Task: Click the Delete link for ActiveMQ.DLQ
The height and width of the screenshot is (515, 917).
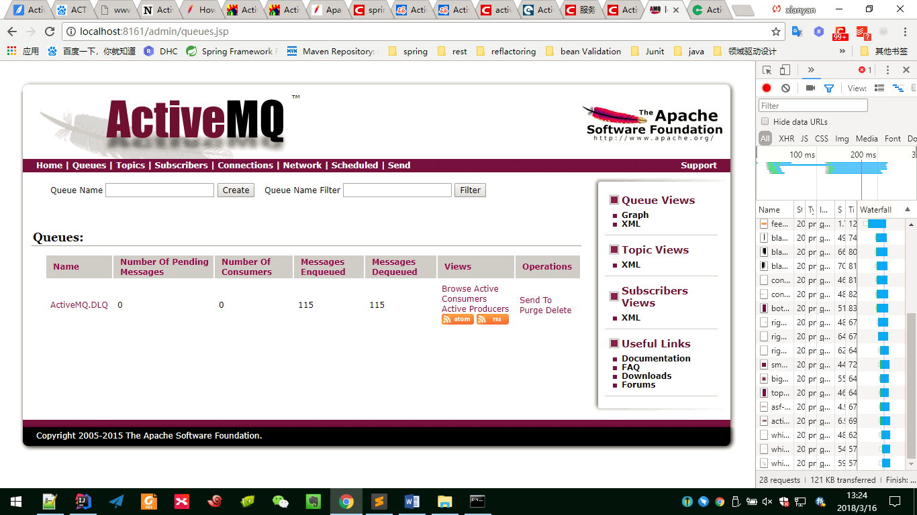Action: 559,310
